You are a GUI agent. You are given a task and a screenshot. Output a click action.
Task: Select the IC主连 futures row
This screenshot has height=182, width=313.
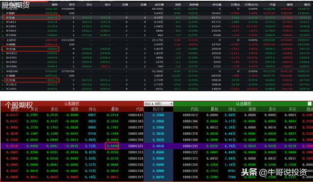coord(156,80)
